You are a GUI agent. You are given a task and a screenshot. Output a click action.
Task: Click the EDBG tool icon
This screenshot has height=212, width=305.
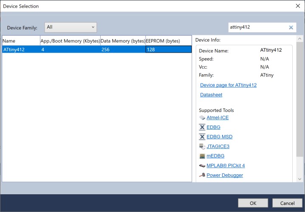[202, 127]
